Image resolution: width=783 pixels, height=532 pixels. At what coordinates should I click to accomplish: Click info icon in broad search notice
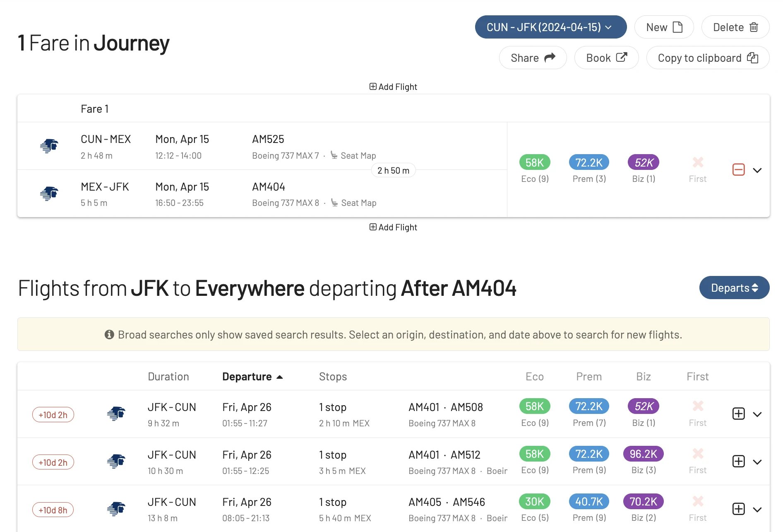click(109, 334)
